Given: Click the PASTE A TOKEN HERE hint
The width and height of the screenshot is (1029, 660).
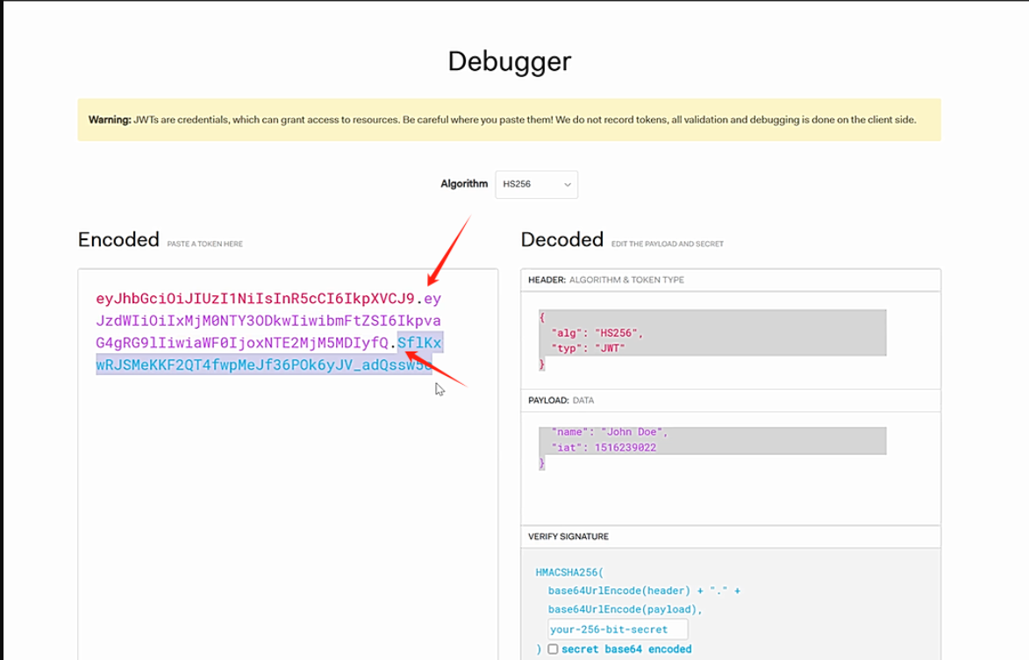Looking at the screenshot, I should pos(204,244).
